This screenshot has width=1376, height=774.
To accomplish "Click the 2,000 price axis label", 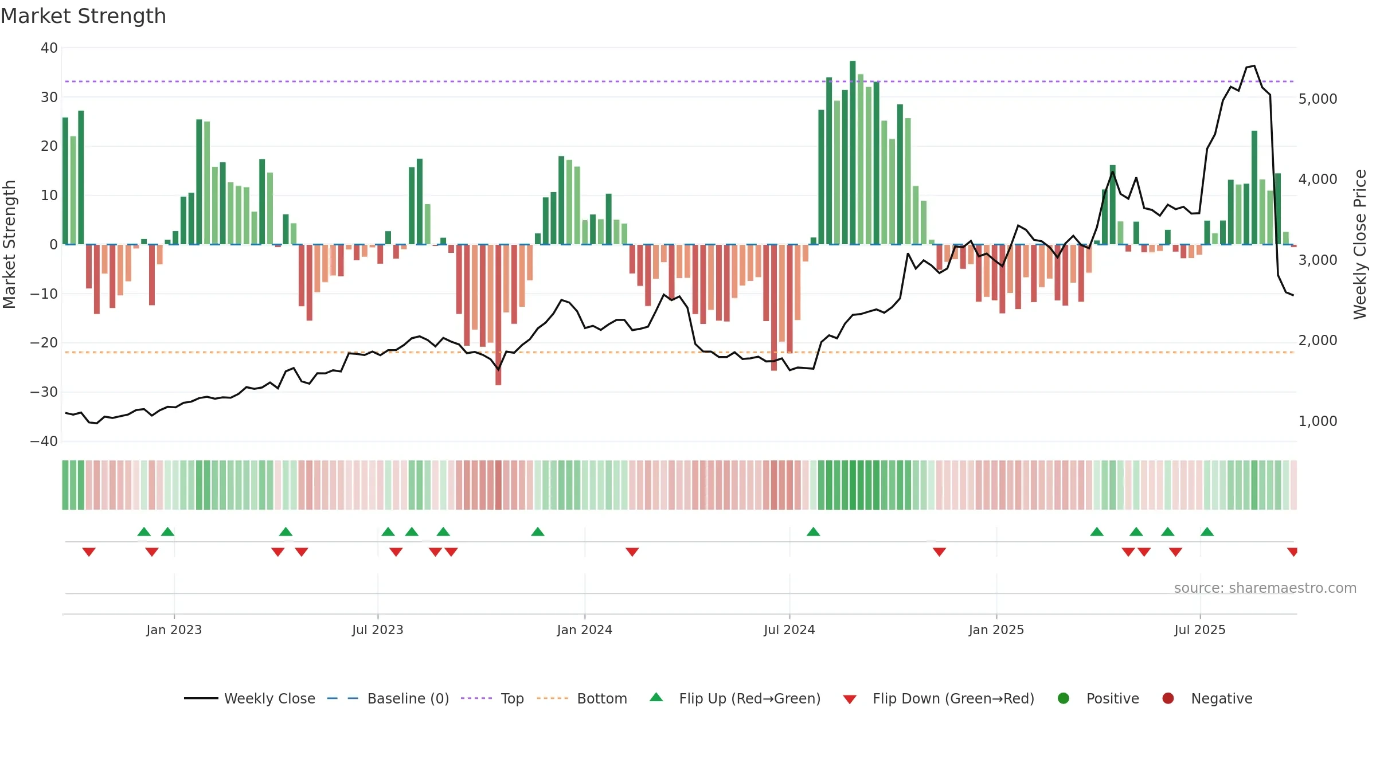I will (1318, 341).
